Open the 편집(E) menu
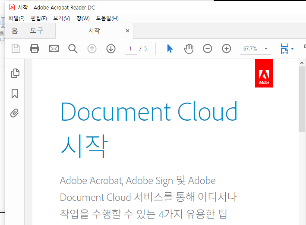The width and height of the screenshot is (306, 225). (x=39, y=19)
